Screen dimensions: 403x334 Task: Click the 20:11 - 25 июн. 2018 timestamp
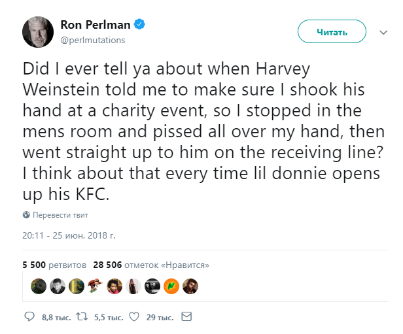tap(69, 235)
